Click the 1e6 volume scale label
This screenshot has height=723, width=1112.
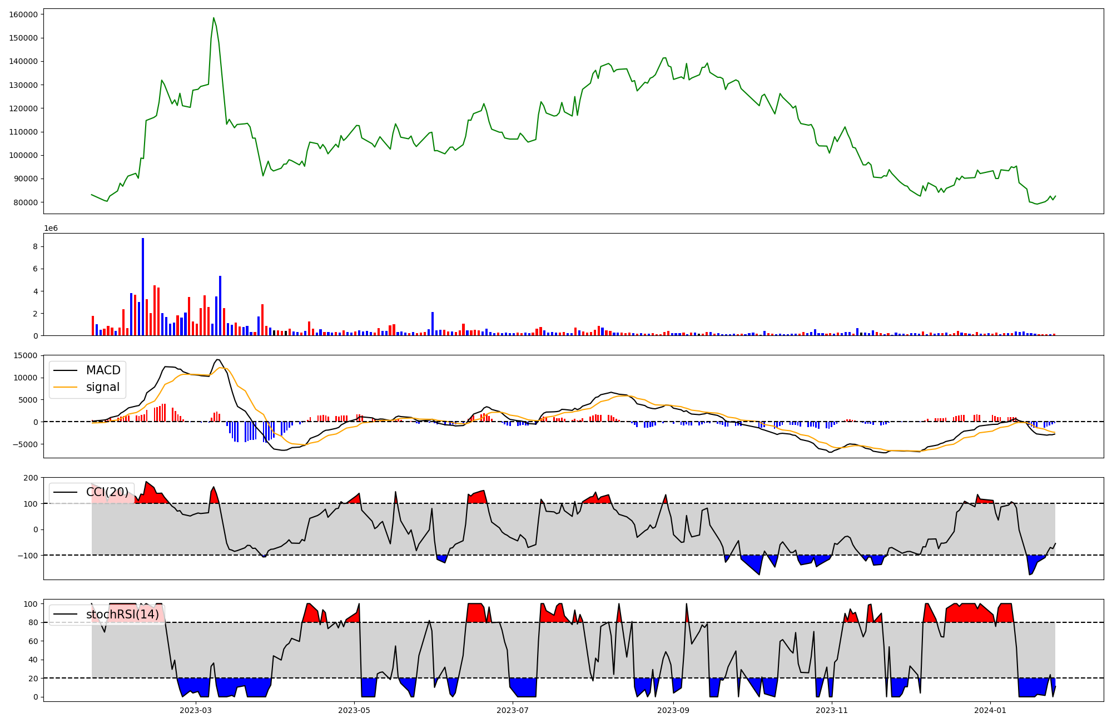tap(51, 228)
